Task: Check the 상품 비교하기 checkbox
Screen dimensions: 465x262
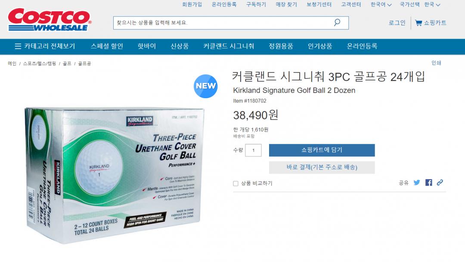Action: tap(236, 184)
